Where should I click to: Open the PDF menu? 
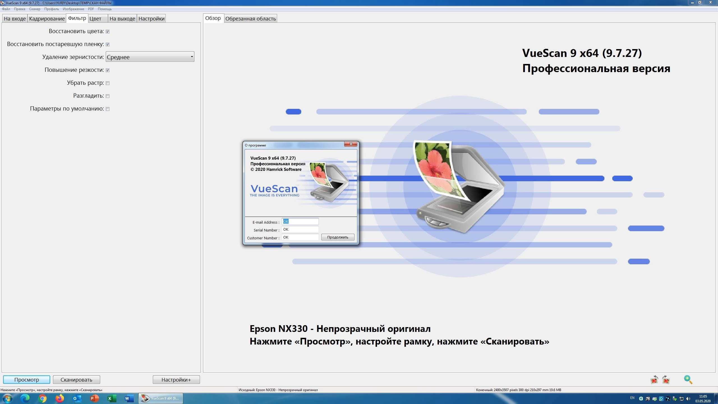coord(91,9)
